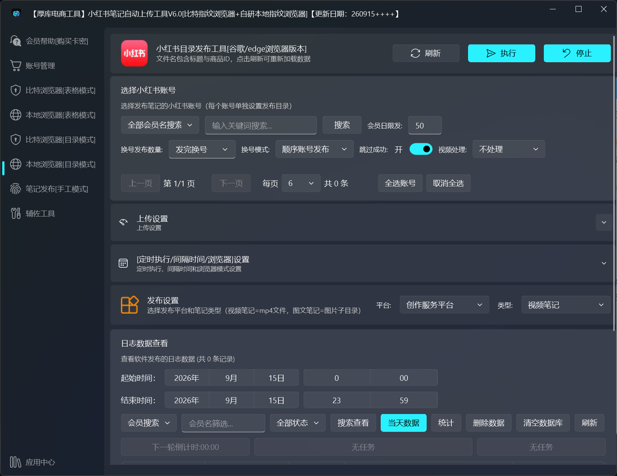The height and width of the screenshot is (476, 617).
Task: Start the task with 执行 button
Action: click(501, 53)
